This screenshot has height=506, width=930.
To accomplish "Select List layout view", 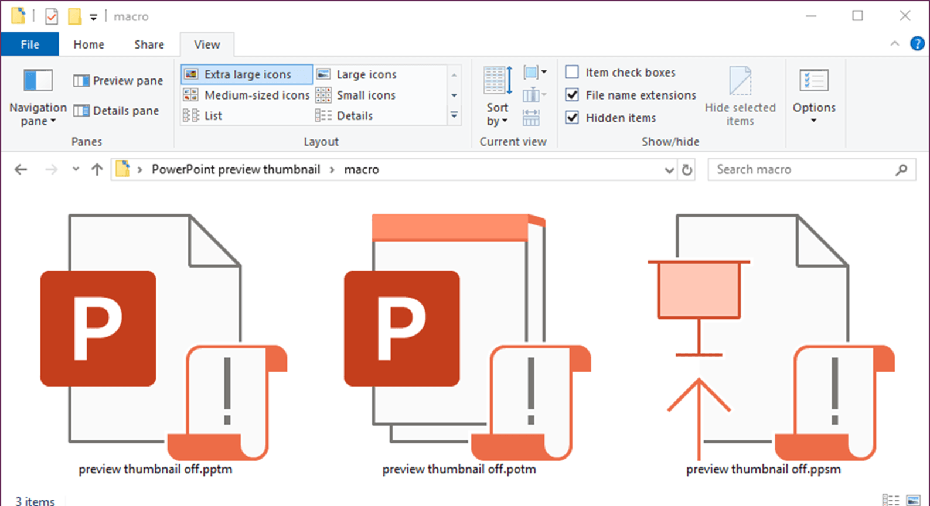I will click(x=203, y=115).
